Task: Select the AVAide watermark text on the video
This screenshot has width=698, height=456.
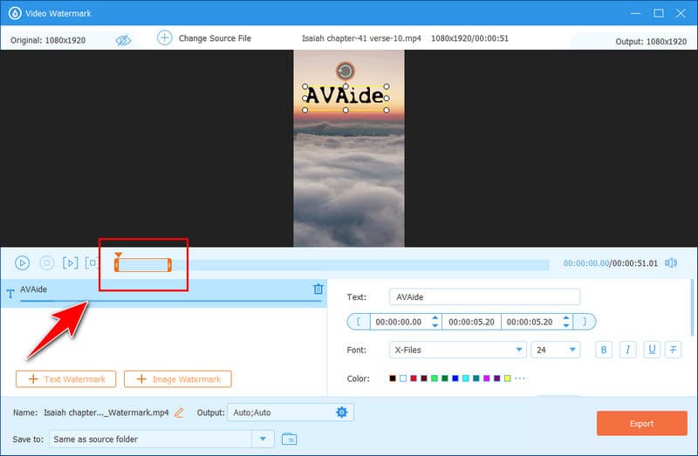Action: pos(345,96)
